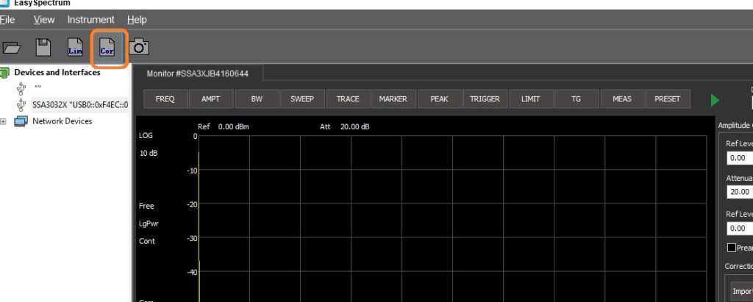Open the Limit file (Lim) icon

coord(75,48)
